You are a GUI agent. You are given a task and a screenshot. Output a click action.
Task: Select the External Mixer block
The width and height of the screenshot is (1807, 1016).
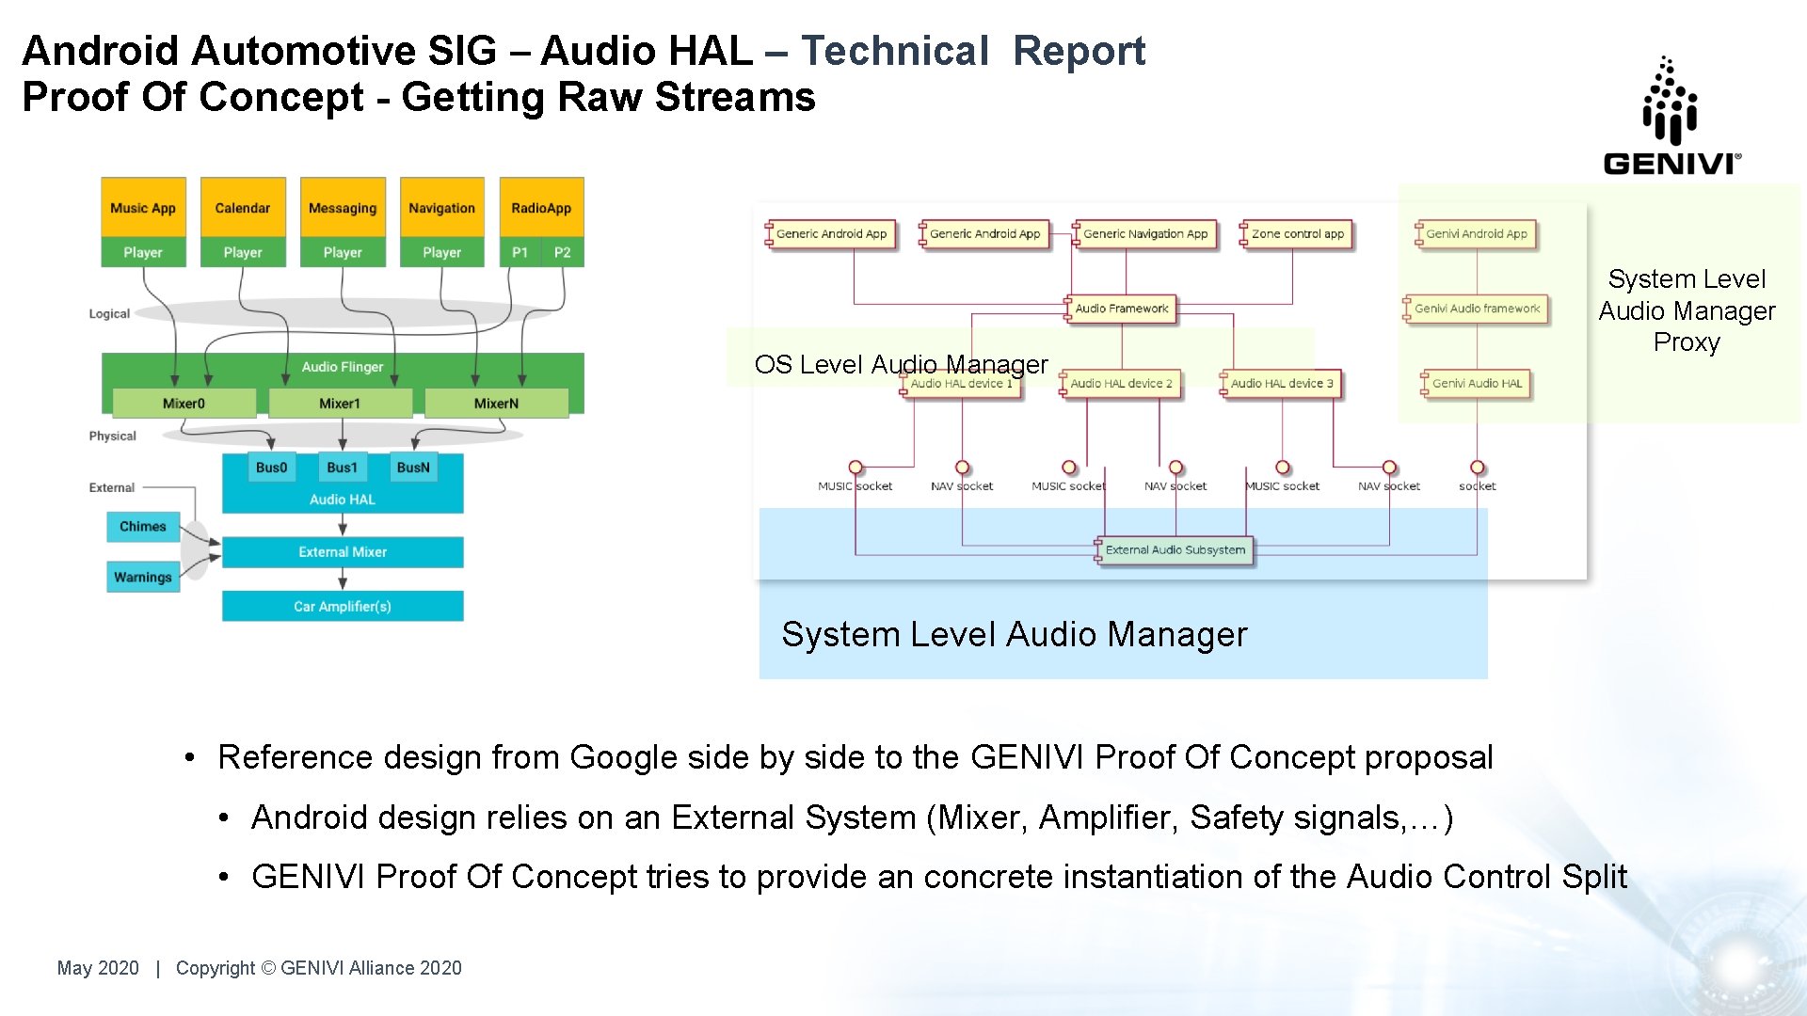[x=342, y=552]
